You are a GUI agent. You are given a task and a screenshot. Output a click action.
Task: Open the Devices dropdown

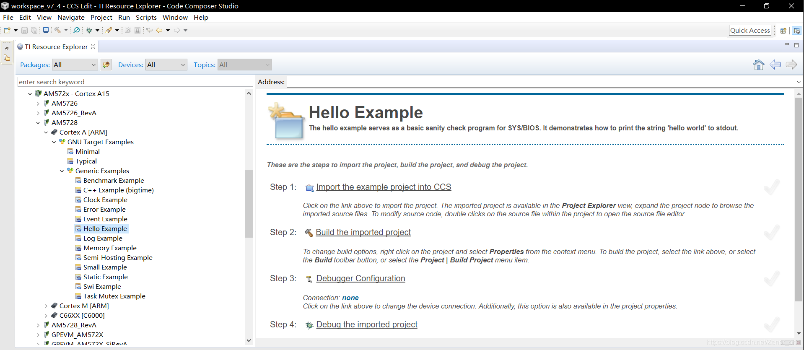pos(166,65)
